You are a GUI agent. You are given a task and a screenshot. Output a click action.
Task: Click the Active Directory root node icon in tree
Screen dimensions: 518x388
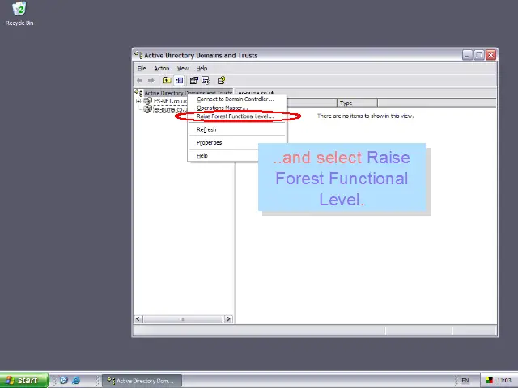138,93
